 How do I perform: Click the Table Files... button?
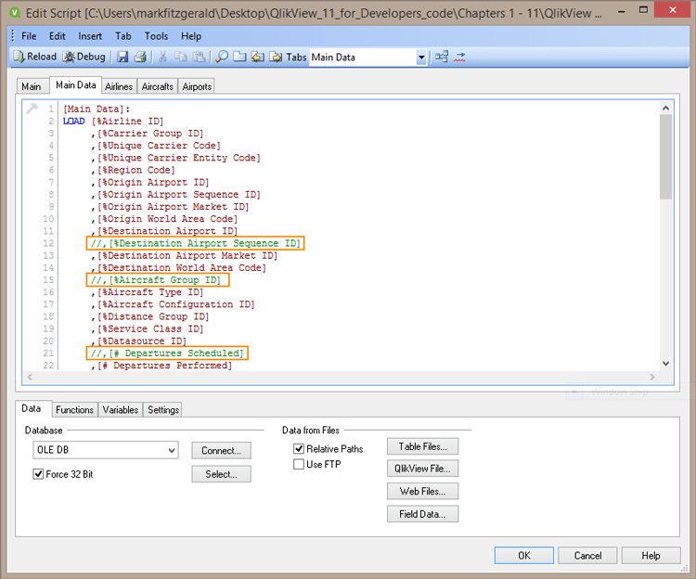click(x=422, y=446)
